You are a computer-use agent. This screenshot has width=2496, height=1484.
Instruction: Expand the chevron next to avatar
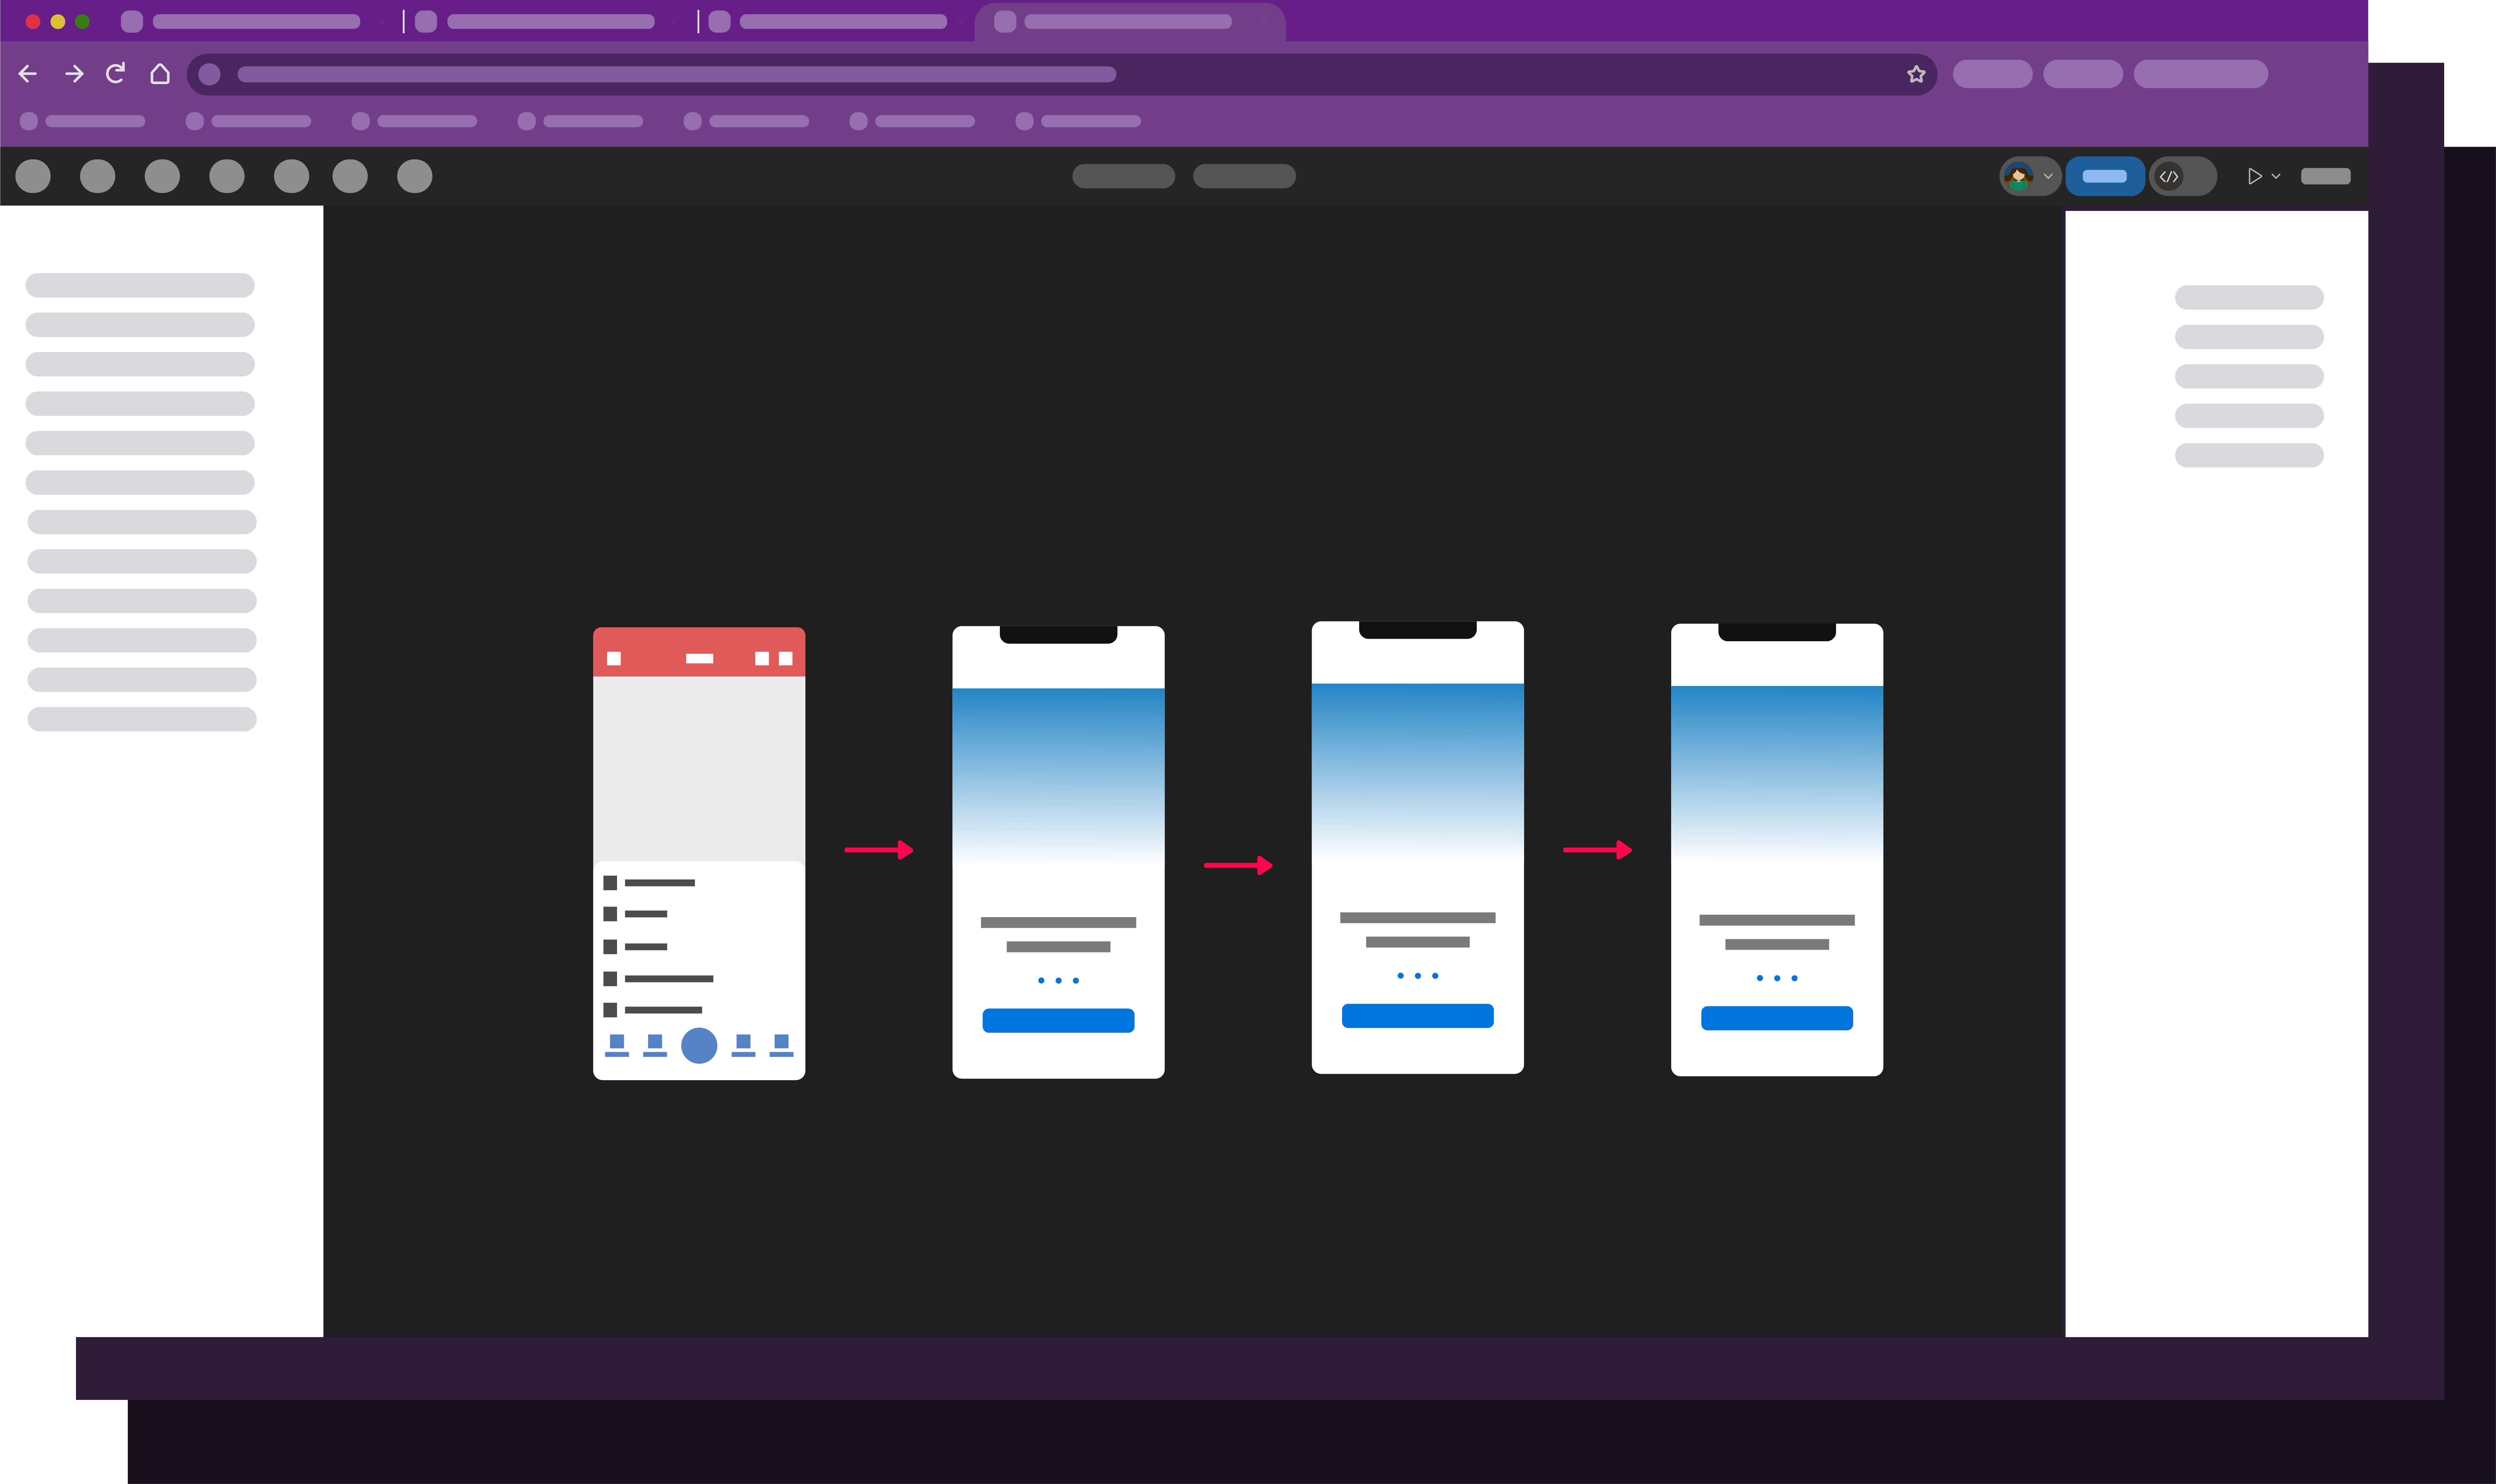click(2048, 176)
